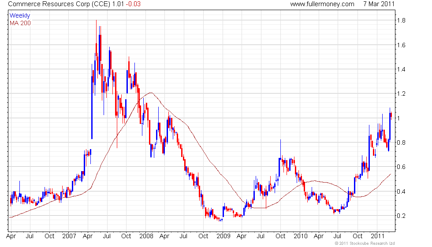Click the website label 'www.fullermoney.com'
432x247 pixels.
pos(322,4)
